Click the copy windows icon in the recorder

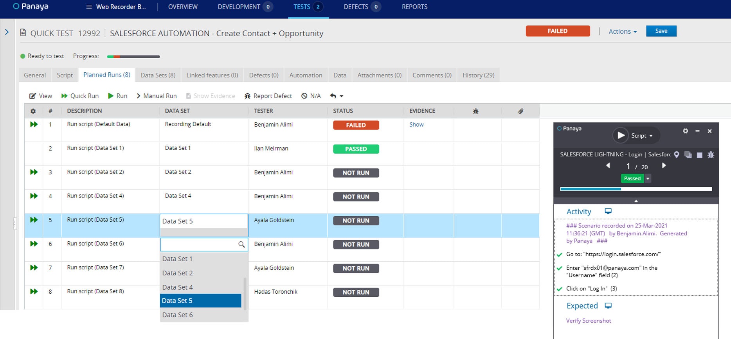[688, 155]
